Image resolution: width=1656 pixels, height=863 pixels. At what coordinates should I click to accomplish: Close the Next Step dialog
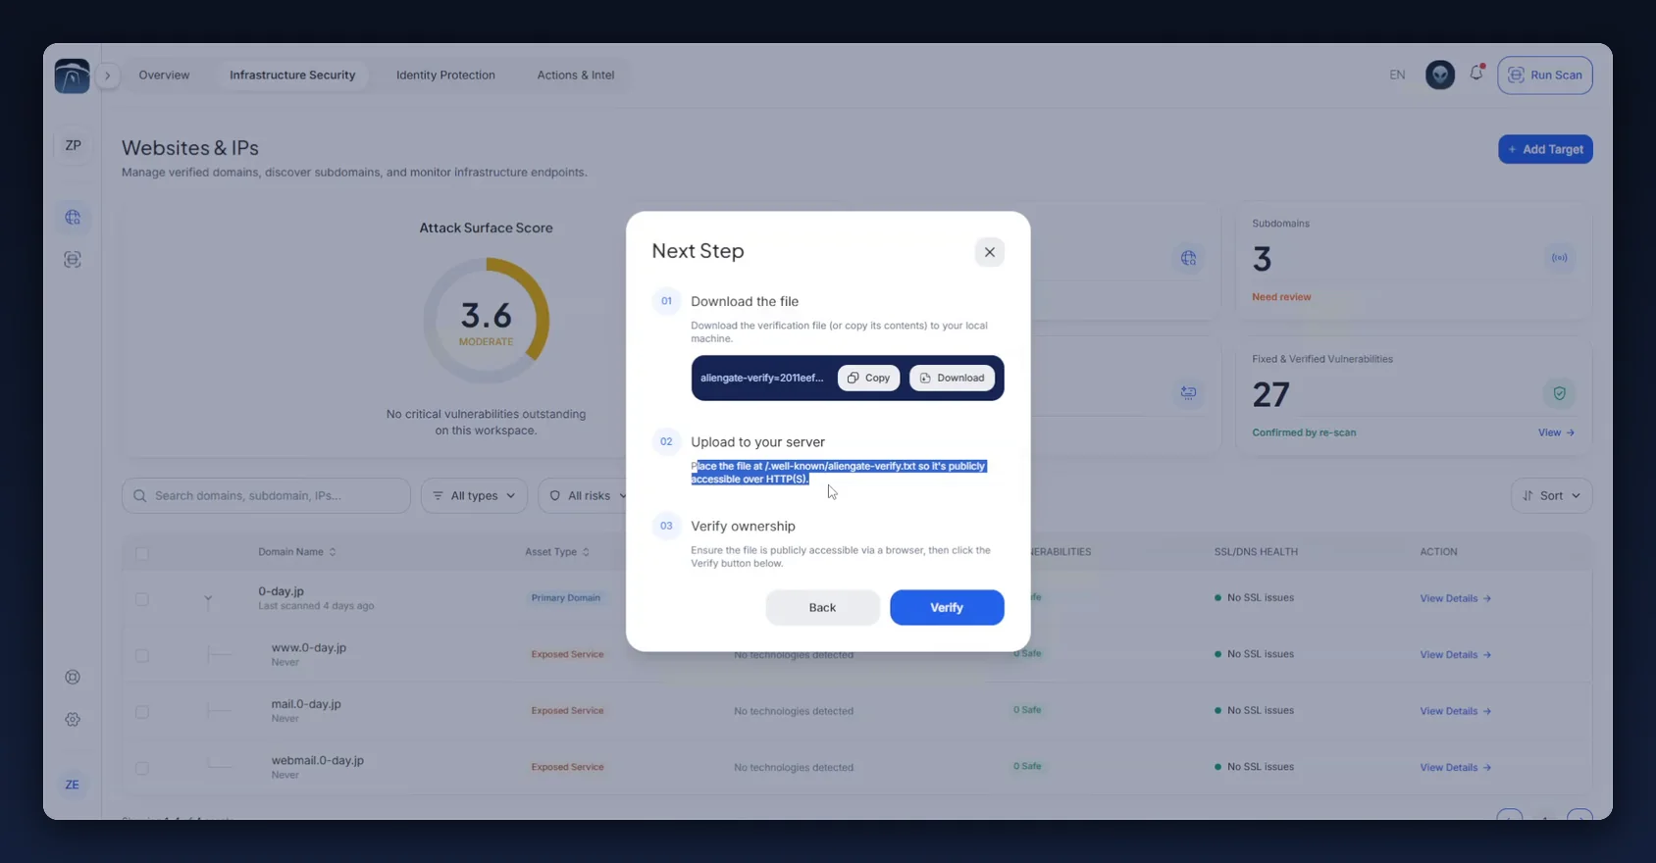click(990, 252)
